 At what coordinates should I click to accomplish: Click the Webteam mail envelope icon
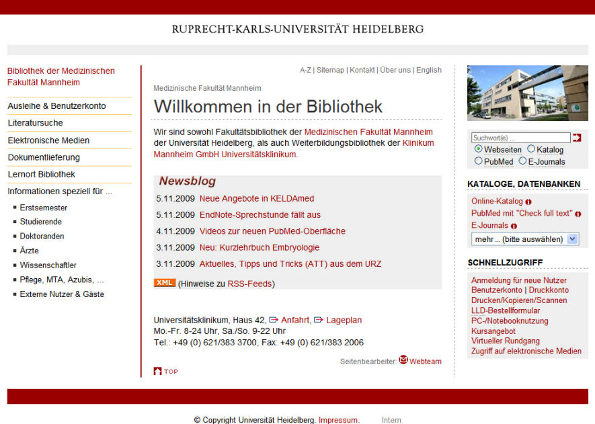403,360
